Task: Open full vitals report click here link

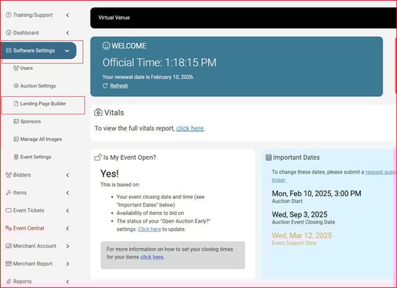Action: 190,128
